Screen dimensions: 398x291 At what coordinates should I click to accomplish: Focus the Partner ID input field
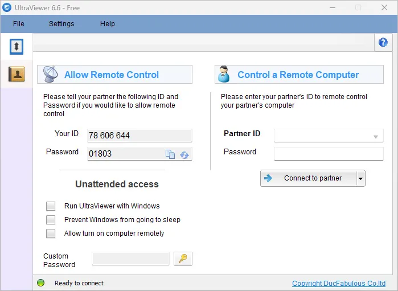[x=329, y=136]
